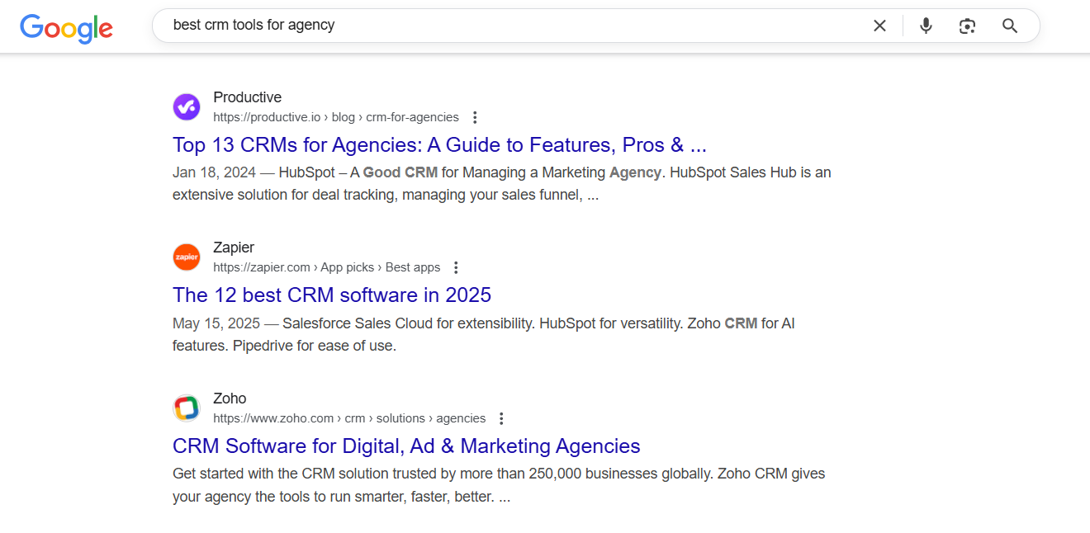Click the microphone icon to search by voice
1090x533 pixels.
(926, 26)
